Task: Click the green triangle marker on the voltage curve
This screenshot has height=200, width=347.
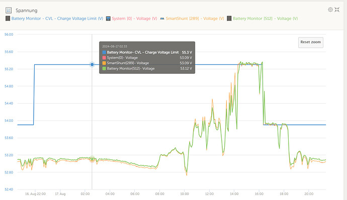Action: pyautogui.click(x=92, y=158)
